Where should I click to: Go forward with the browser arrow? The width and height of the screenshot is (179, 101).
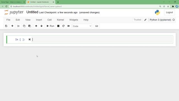point(3,6)
